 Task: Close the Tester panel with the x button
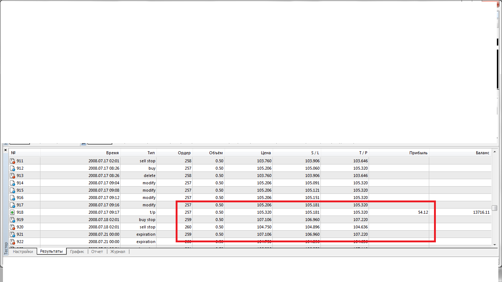pos(6,150)
